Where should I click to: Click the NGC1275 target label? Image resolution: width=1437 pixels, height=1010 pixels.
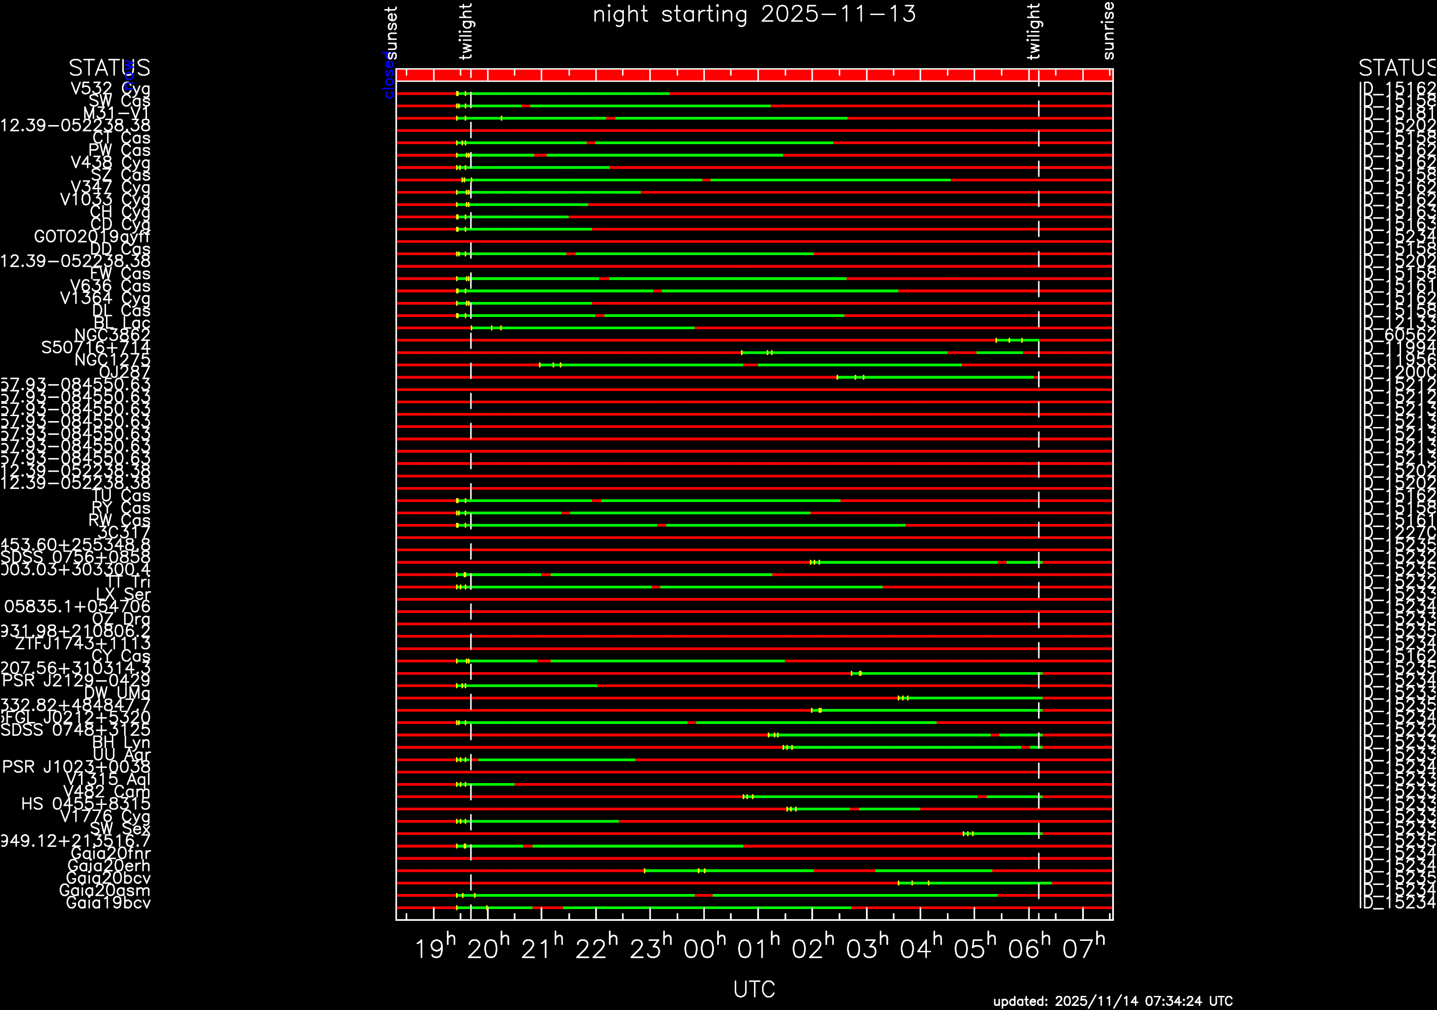coord(113,360)
